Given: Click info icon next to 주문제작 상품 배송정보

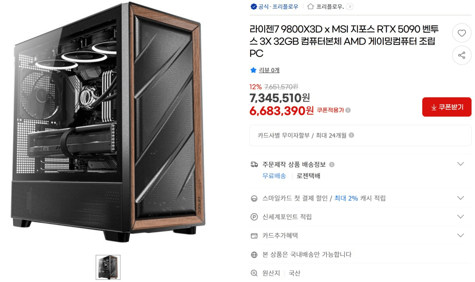Looking at the screenshot, I should click(332, 165).
